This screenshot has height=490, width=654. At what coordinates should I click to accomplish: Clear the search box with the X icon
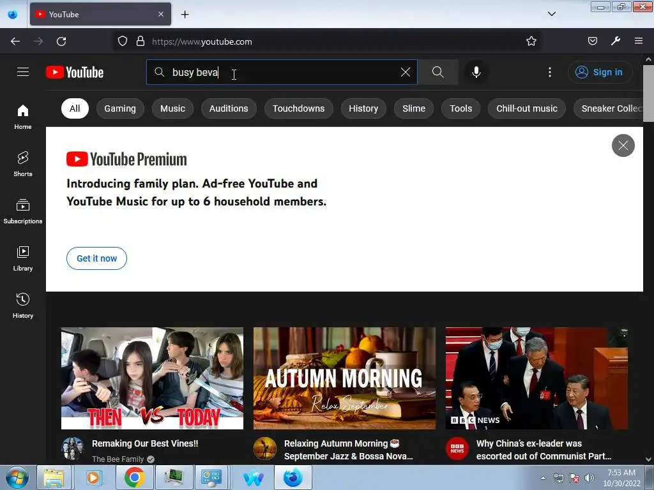coord(406,72)
